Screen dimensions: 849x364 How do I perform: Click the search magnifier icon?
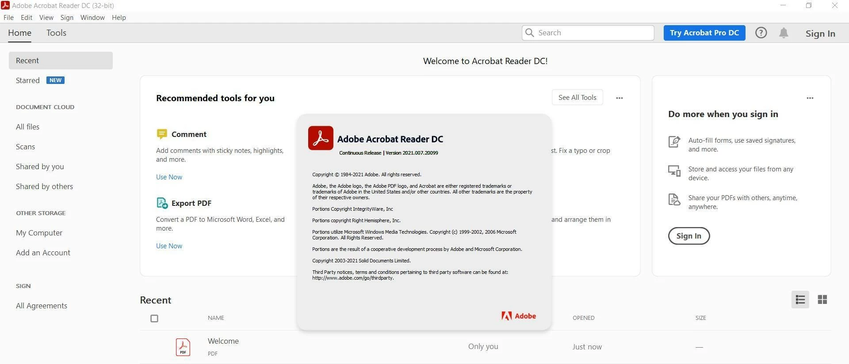pyautogui.click(x=529, y=33)
